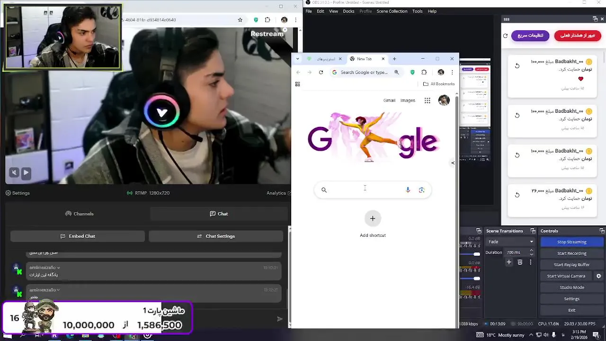Expand the amirrexza1o menu on the 15:10:21 message

tap(58, 268)
